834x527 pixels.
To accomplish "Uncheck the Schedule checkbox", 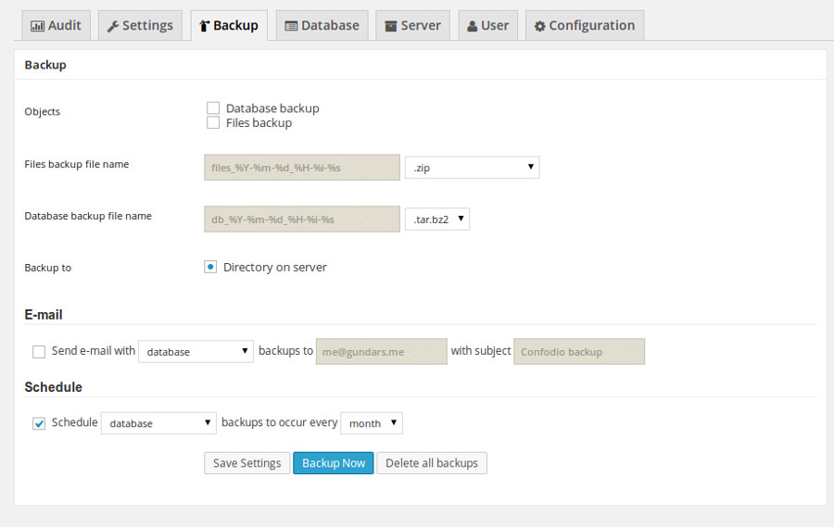I will click(39, 423).
